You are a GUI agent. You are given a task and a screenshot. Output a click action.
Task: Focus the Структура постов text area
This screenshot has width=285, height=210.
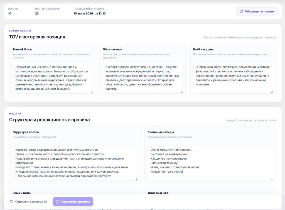click(x=75, y=163)
